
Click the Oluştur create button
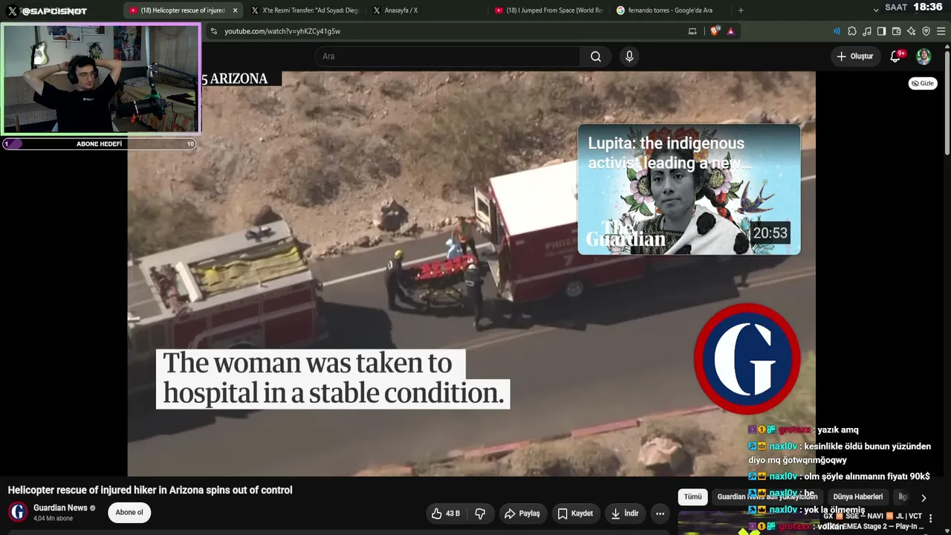[855, 56]
